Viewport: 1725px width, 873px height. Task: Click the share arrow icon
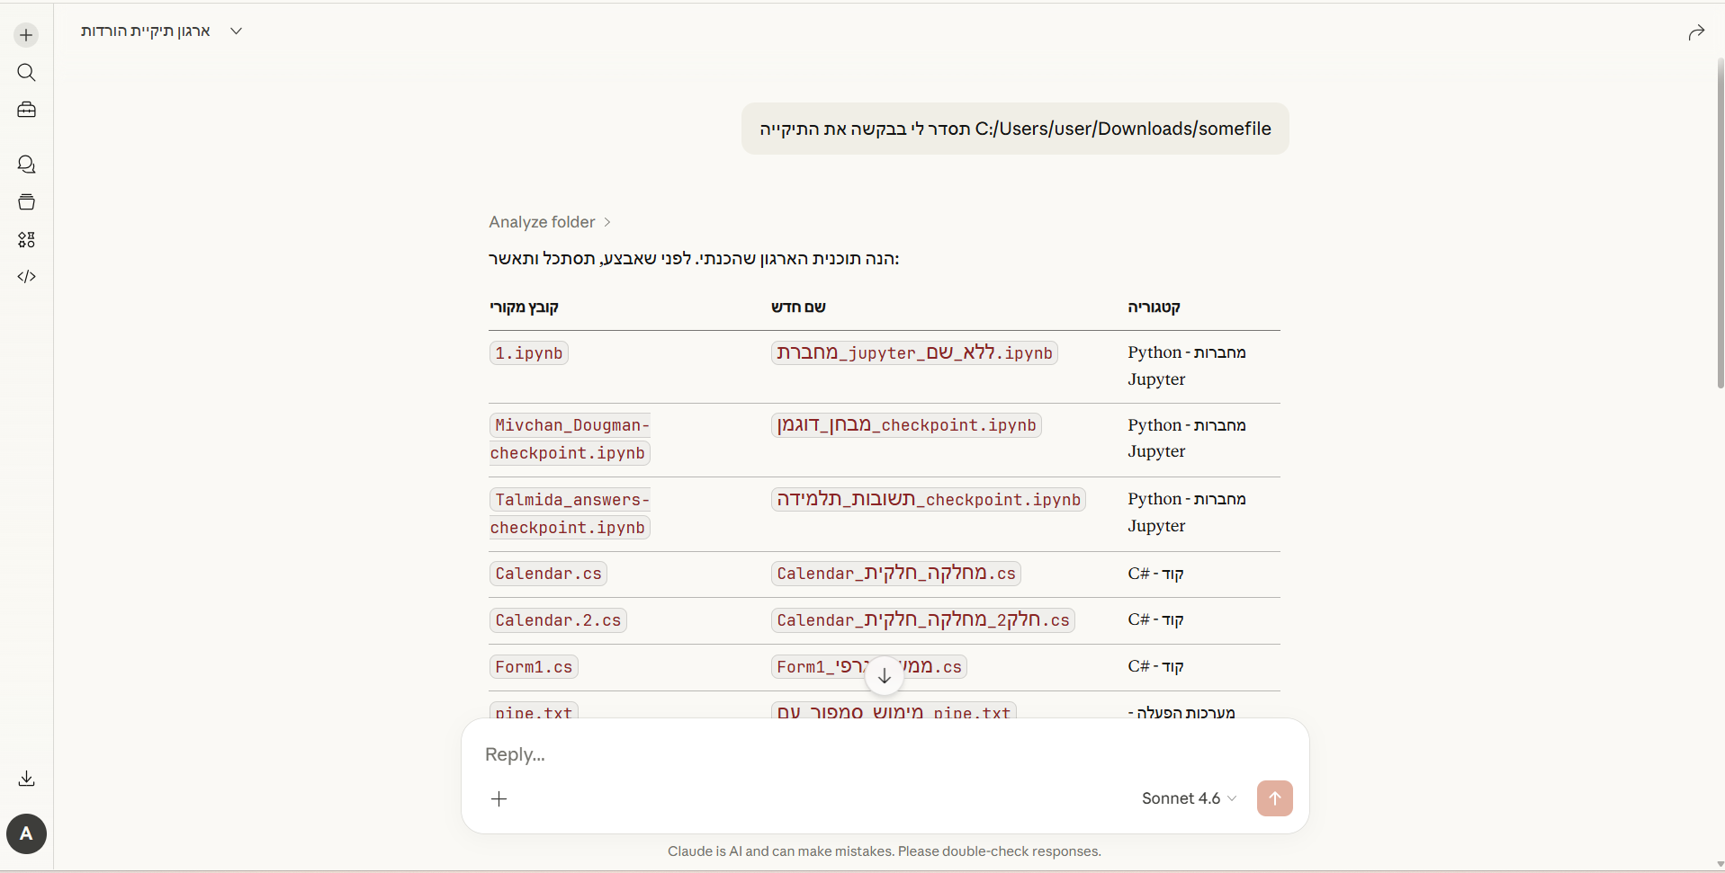click(x=1695, y=33)
